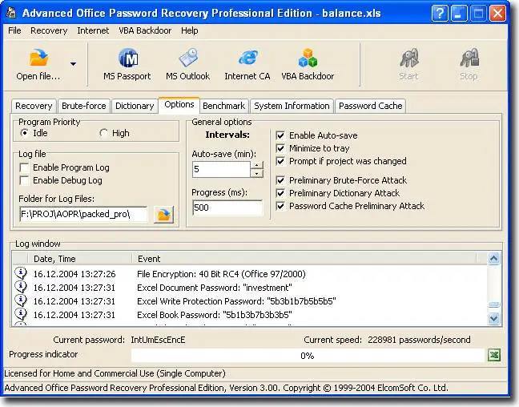The image size is (519, 407).
Task: Expand the Open file dropdown arrow
Action: [x=73, y=63]
